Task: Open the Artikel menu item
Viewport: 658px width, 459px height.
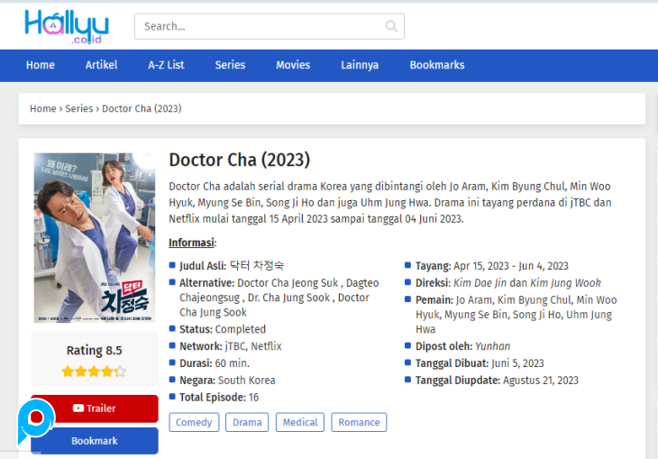Action: pos(101,65)
